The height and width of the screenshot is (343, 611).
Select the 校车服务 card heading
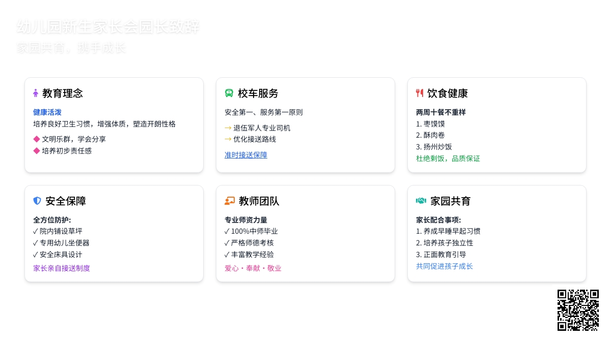(x=258, y=93)
